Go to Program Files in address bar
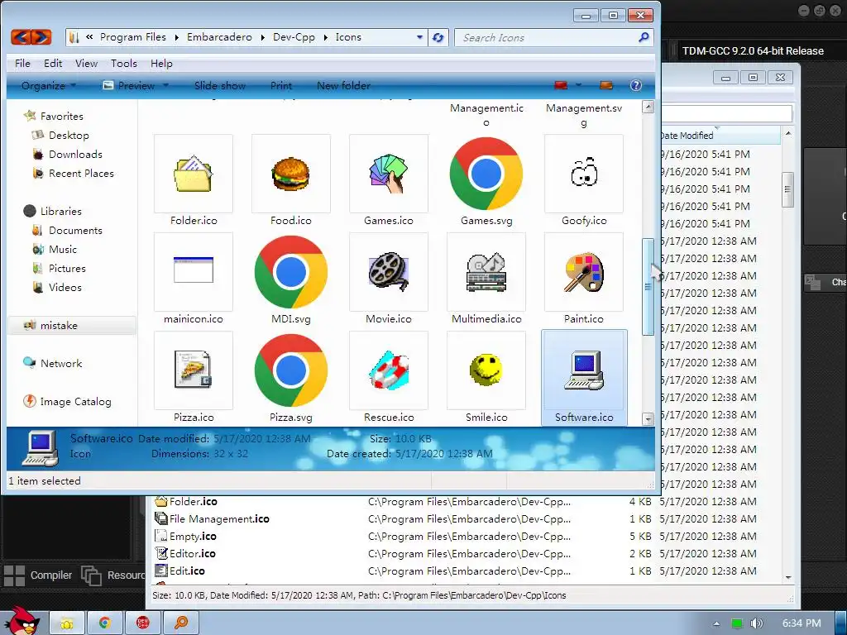Screen dimensions: 847x635 (133, 37)
